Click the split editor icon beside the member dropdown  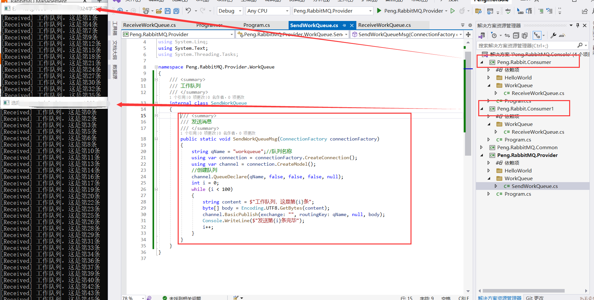pos(468,34)
